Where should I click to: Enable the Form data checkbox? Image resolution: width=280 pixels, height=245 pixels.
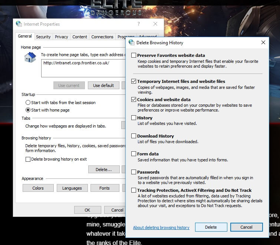134,154
